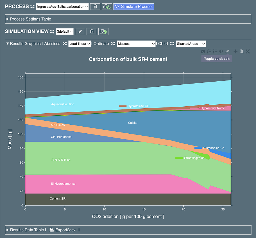Toggle the process visibility eye button

(x=107, y=6)
